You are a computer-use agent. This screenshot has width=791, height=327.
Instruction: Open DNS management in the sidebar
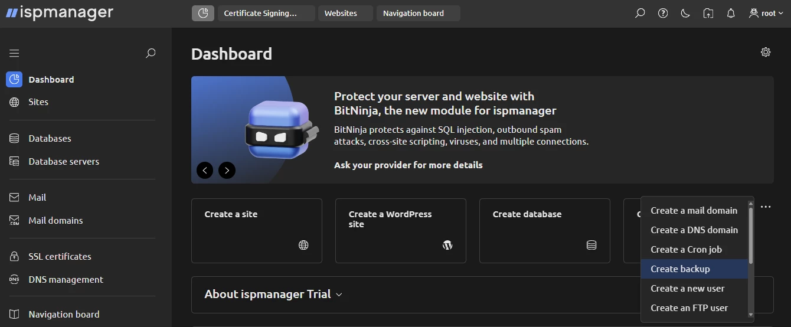(66, 280)
